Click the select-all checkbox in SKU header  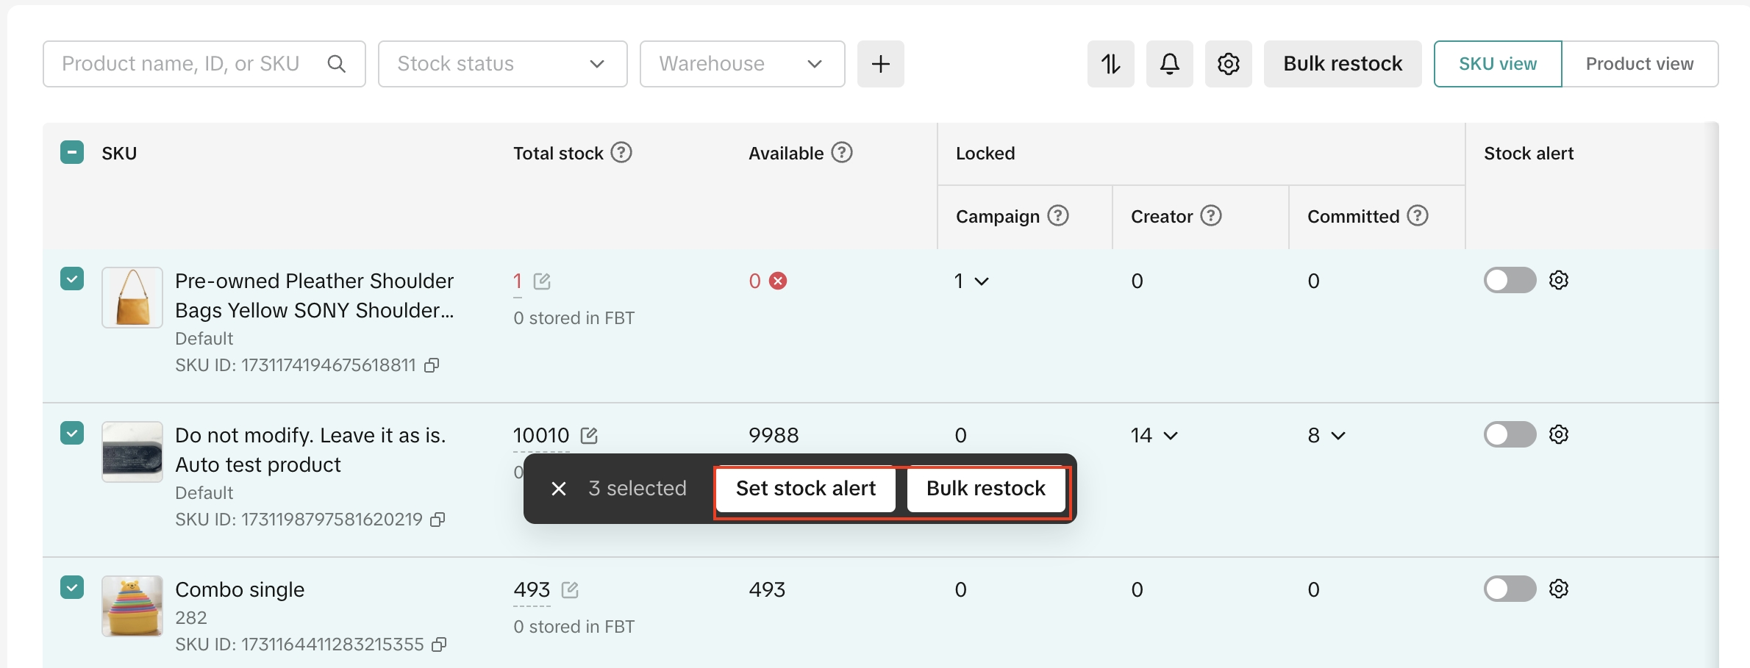click(72, 153)
